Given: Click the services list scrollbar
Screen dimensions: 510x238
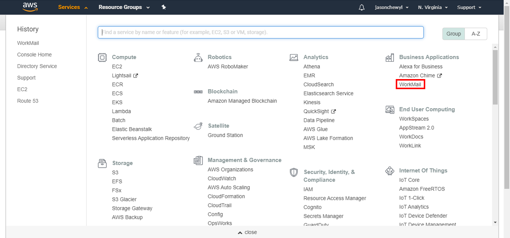Looking at the screenshot, I should coord(495,77).
